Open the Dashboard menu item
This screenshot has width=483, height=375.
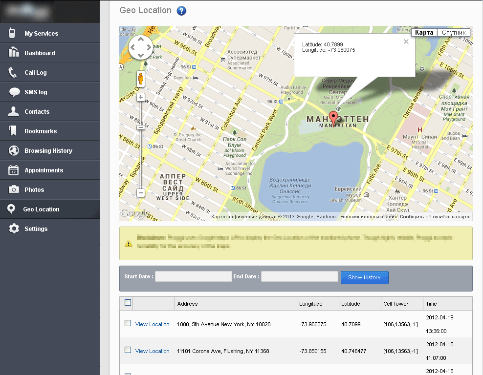50,53
